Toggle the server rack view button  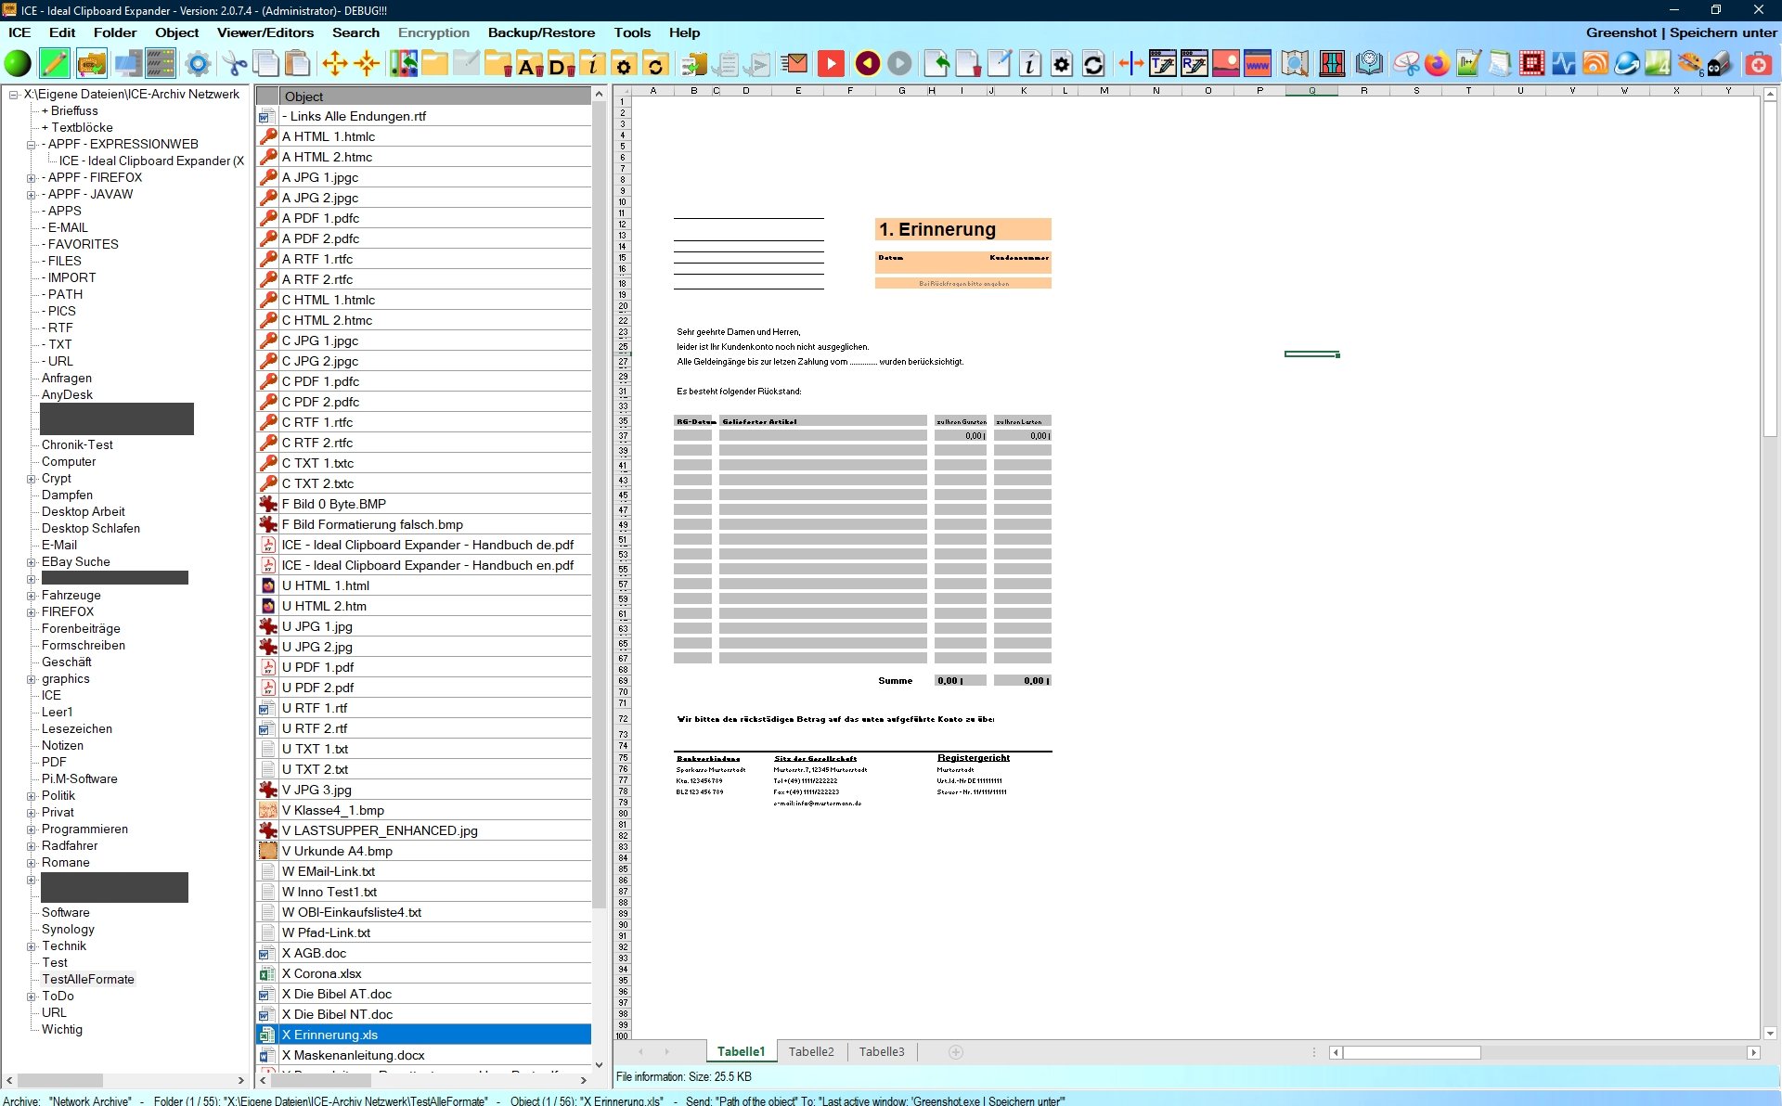tap(161, 64)
